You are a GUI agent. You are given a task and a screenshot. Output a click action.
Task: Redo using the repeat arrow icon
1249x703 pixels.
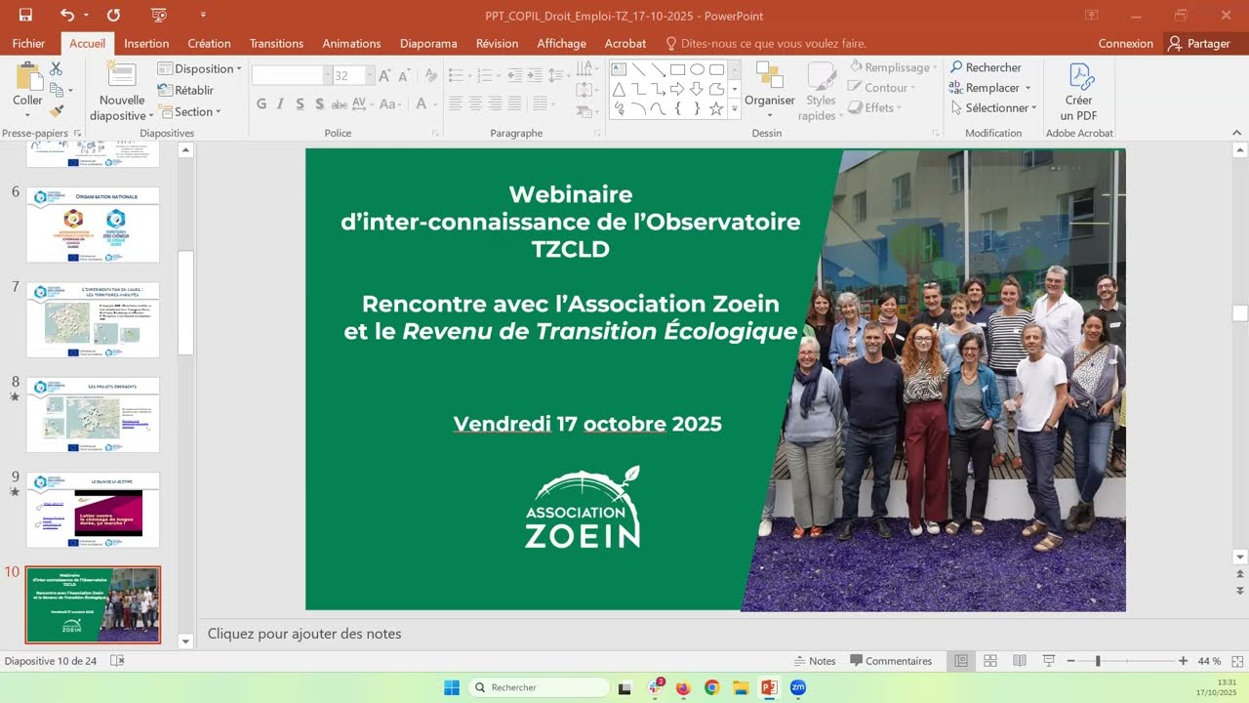click(x=114, y=15)
